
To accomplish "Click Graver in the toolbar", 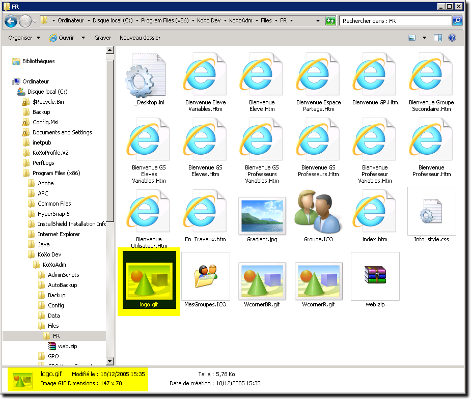I will click(x=103, y=38).
